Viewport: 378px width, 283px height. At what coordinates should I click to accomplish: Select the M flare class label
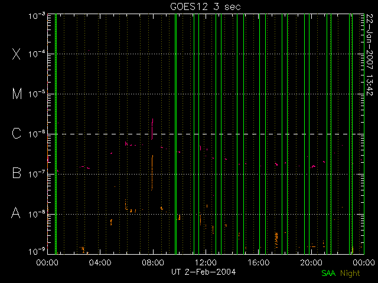[x=17, y=94]
